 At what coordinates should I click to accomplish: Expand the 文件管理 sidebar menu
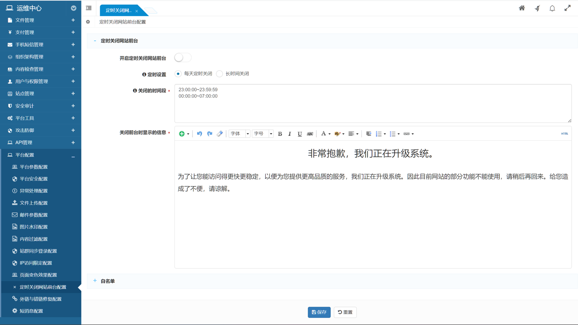pyautogui.click(x=40, y=20)
